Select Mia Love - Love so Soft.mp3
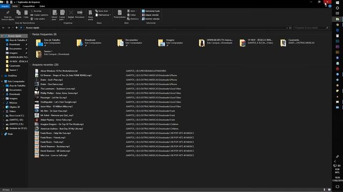 point(54,155)
